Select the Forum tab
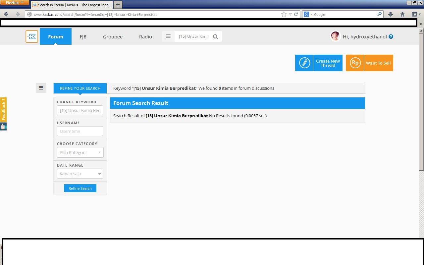The height and width of the screenshot is (265, 424). click(x=56, y=36)
